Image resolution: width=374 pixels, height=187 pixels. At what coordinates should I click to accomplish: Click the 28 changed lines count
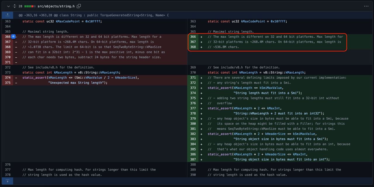tap(20, 6)
